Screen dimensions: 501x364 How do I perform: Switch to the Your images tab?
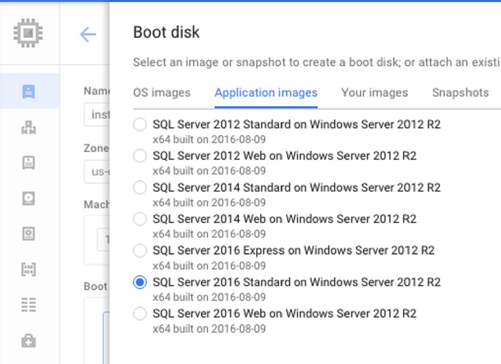tap(374, 93)
